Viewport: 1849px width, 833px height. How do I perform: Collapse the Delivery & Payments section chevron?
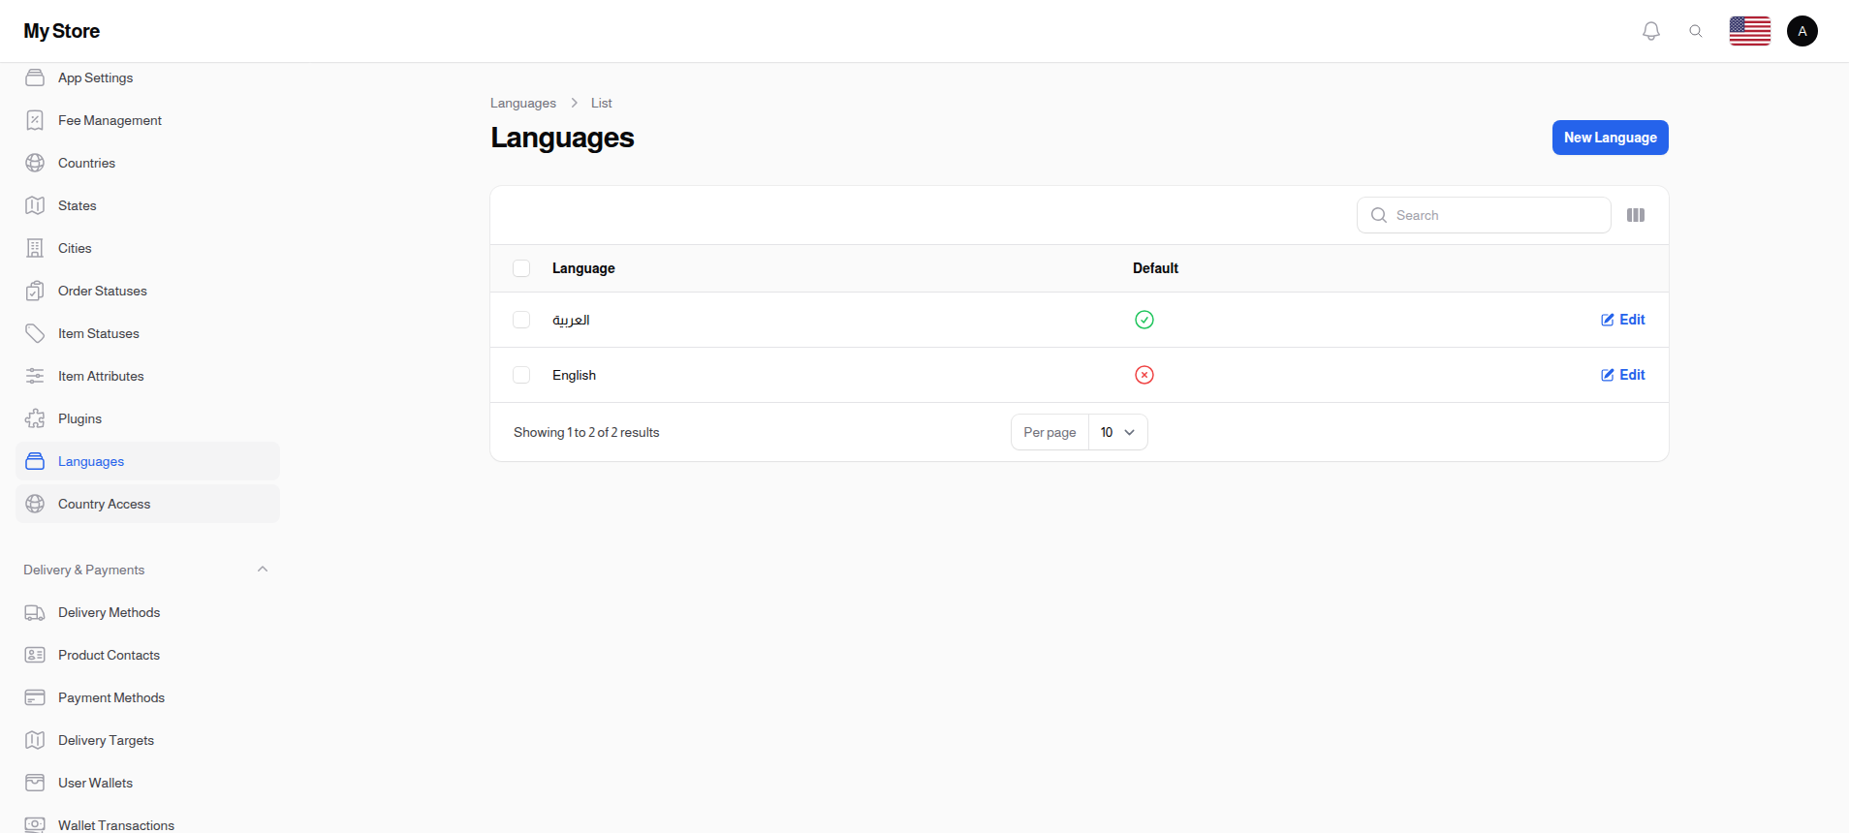[x=263, y=570]
